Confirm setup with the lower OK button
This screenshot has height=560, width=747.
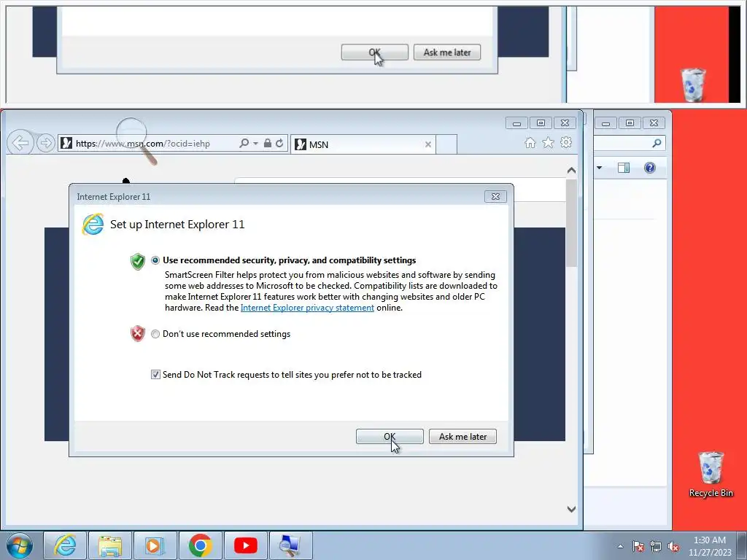390,436
